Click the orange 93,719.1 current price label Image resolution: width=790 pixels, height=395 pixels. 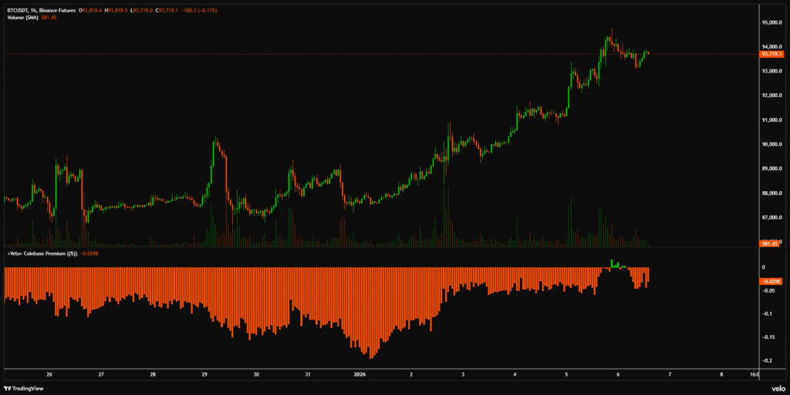point(771,54)
